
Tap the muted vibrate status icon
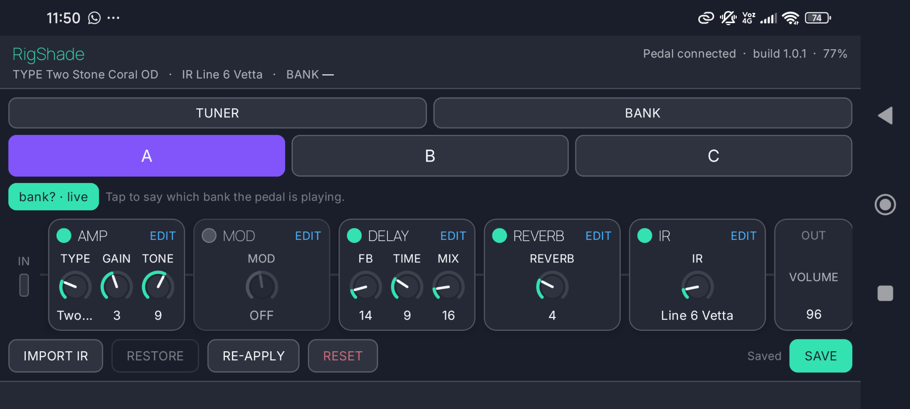click(x=728, y=18)
